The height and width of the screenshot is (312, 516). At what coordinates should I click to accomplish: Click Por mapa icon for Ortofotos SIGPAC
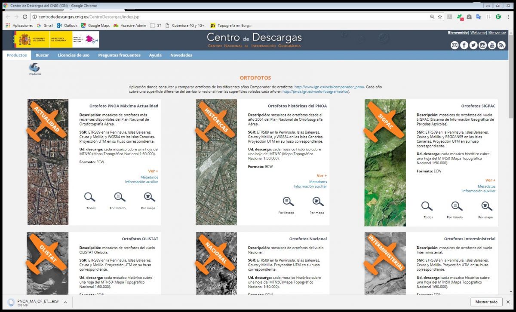(x=486, y=206)
